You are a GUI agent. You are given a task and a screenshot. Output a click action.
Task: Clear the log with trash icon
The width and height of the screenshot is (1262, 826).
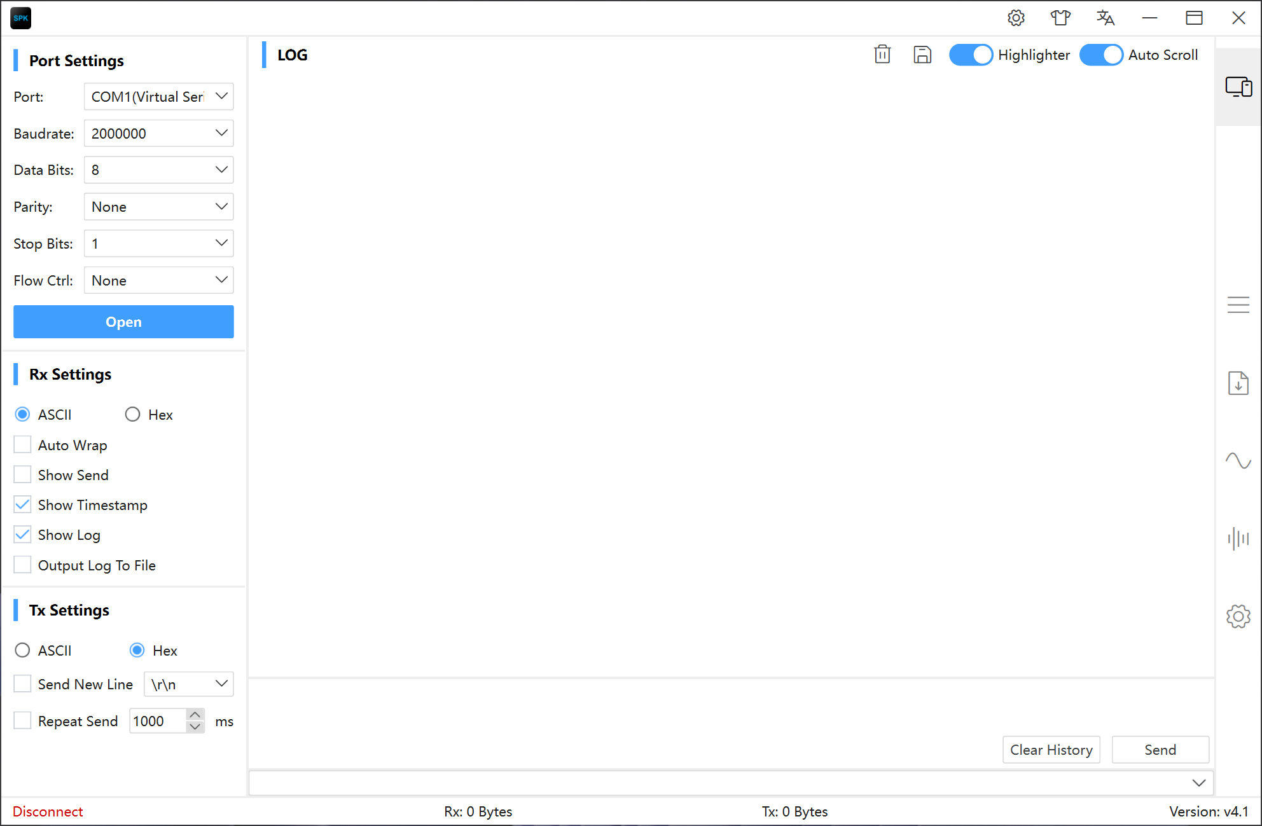(882, 55)
